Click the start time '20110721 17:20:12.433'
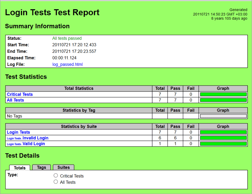 [74, 45]
